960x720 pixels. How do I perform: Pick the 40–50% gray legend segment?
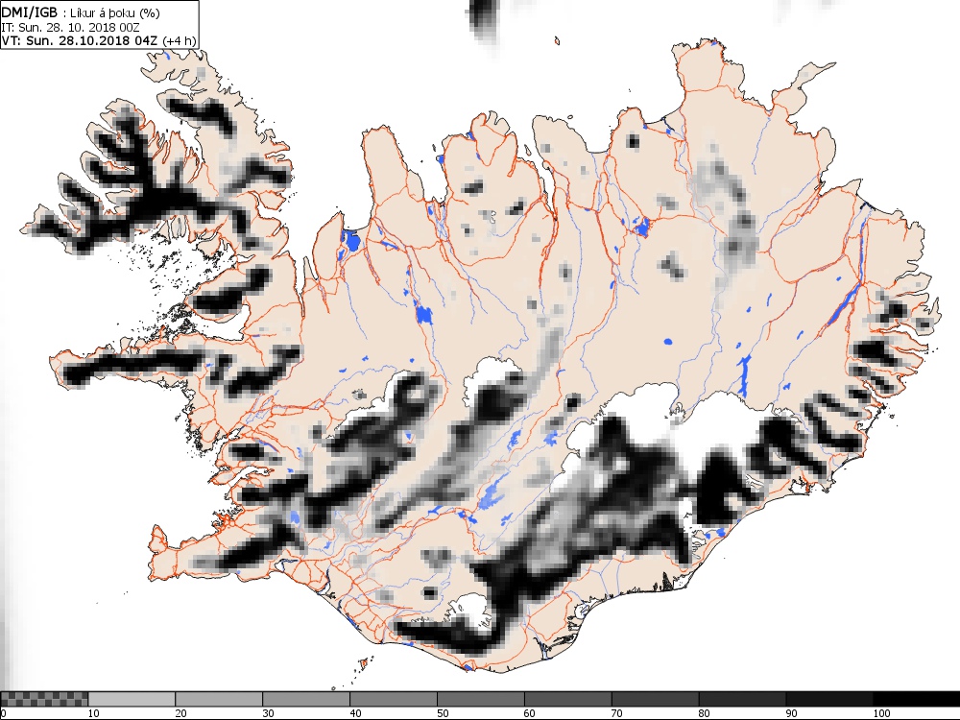[394, 699]
